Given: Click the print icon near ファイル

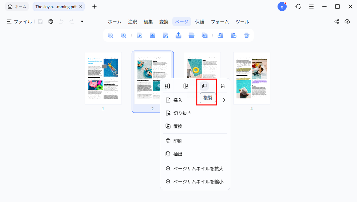Looking at the screenshot, I should click(51, 22).
